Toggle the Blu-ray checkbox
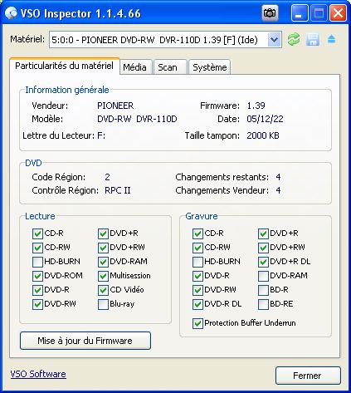The height and width of the screenshot is (393, 351). (x=103, y=304)
